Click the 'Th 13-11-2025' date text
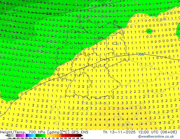 [119, 132]
